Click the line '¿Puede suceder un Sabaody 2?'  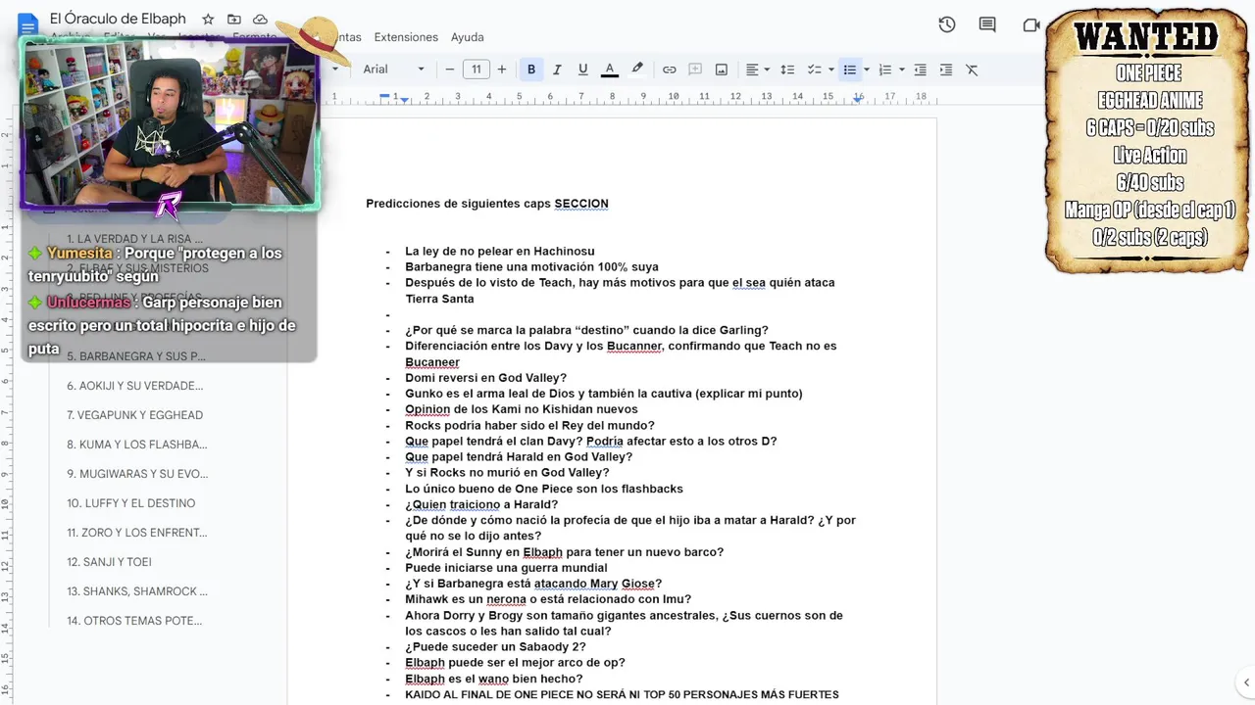coord(495,647)
